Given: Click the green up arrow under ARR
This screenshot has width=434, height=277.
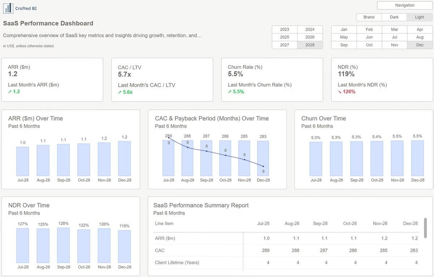Looking at the screenshot, I should [x=10, y=92].
